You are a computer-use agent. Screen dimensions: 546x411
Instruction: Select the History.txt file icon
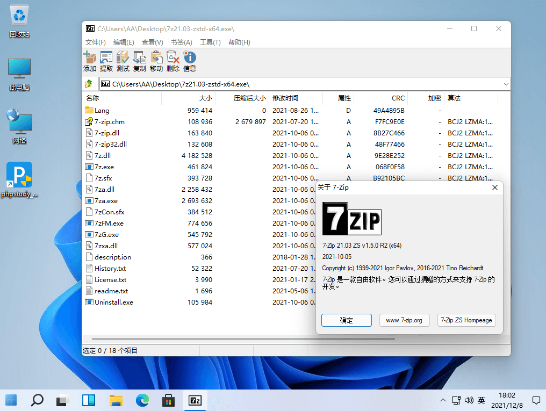(x=89, y=268)
